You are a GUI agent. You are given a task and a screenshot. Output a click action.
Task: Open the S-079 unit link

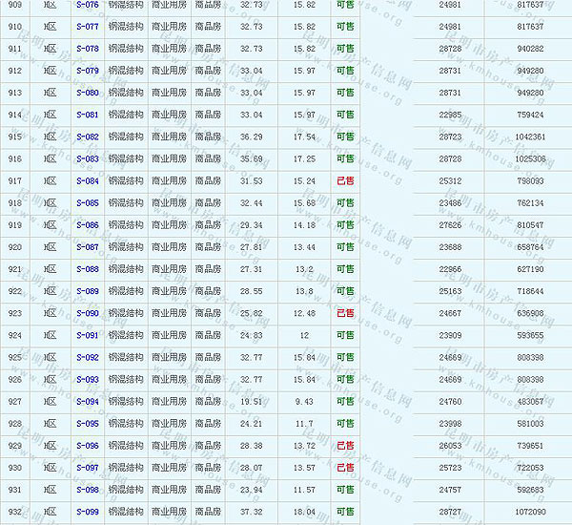coord(87,71)
